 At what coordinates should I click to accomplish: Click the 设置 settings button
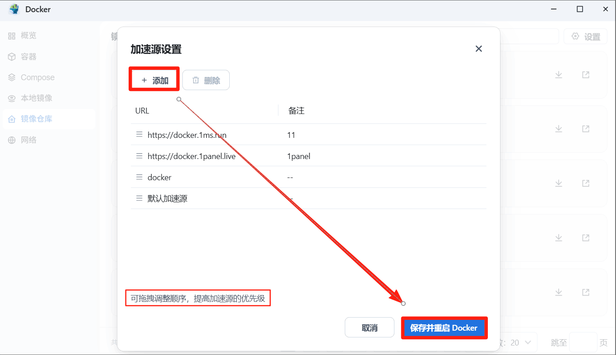pyautogui.click(x=585, y=36)
